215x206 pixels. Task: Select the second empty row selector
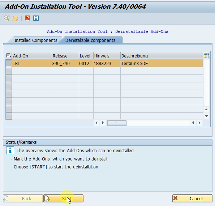(x=9, y=78)
